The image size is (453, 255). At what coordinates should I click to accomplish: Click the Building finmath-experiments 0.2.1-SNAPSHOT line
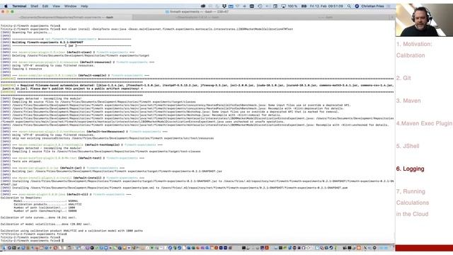coord(42,42)
